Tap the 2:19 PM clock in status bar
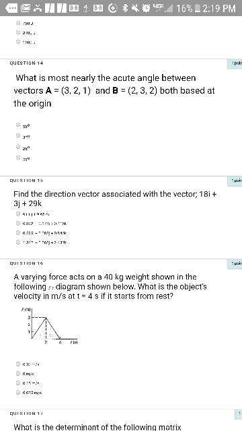Viewport: 242px width, 431px height. [219, 9]
